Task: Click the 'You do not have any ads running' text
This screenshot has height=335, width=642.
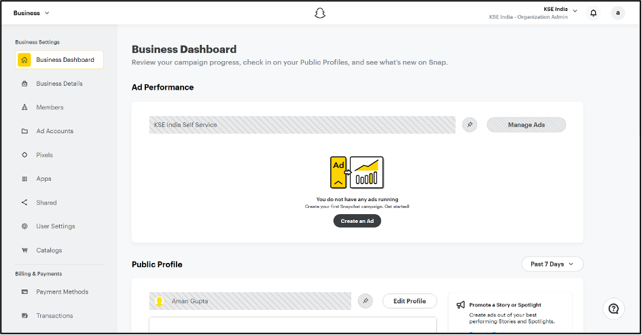Action: [x=357, y=200]
